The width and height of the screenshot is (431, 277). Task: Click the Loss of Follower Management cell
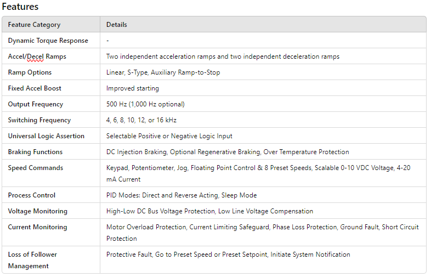coord(32,260)
